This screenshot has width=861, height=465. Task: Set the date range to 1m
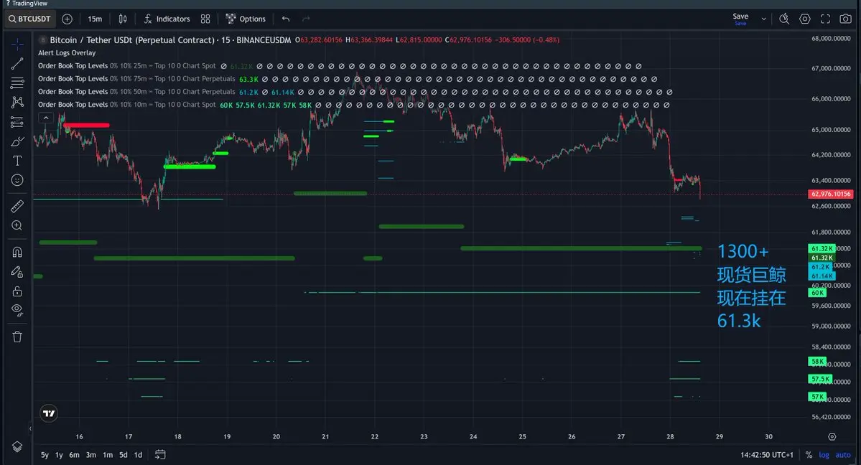click(x=108, y=454)
